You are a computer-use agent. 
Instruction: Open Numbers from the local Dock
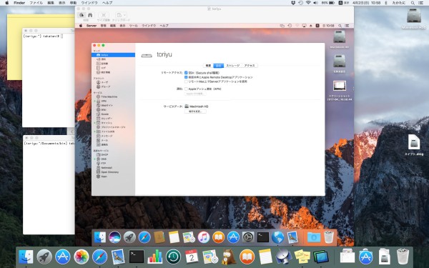155,257
